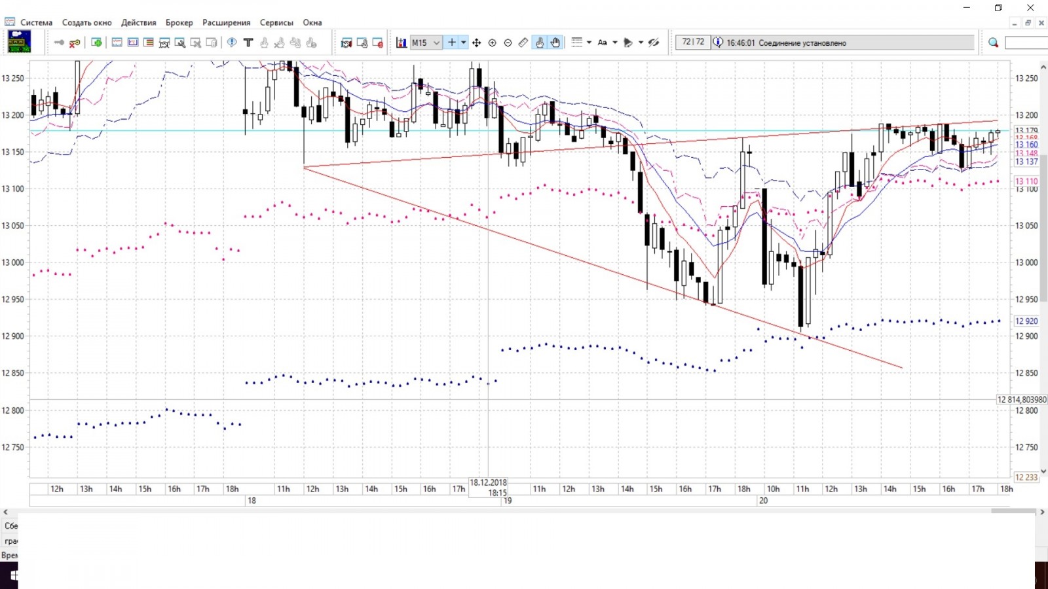This screenshot has height=589, width=1048.
Task: Click the zoom in magnifier icon
Action: point(493,43)
